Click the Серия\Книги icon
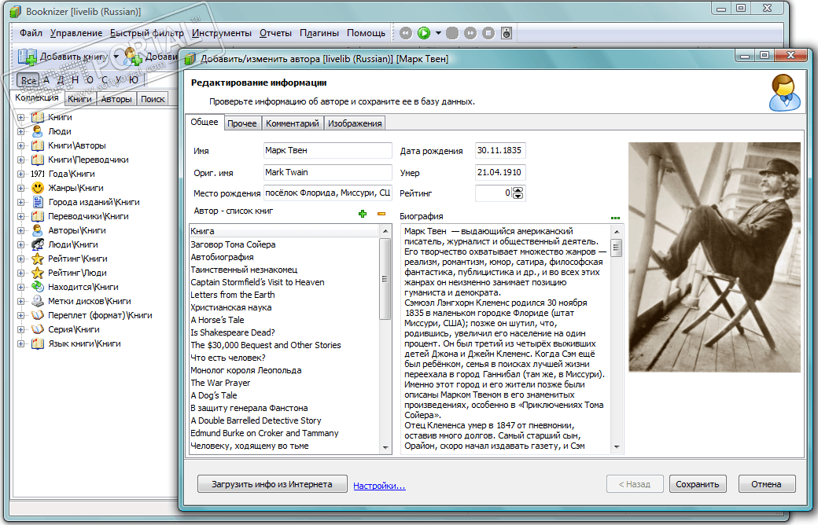The height and width of the screenshot is (525, 818). click(38, 329)
